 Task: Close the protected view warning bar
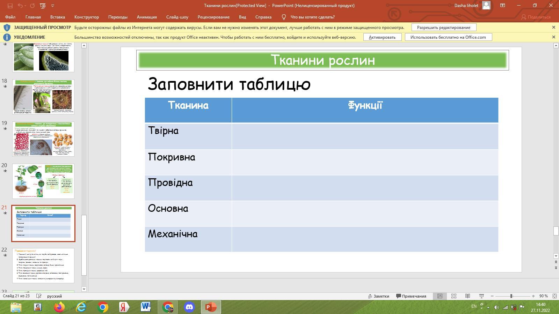coord(553,27)
